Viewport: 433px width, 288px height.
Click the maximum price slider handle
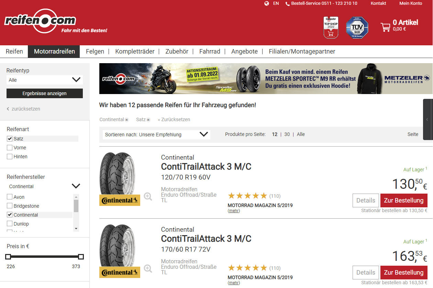[x=81, y=256]
